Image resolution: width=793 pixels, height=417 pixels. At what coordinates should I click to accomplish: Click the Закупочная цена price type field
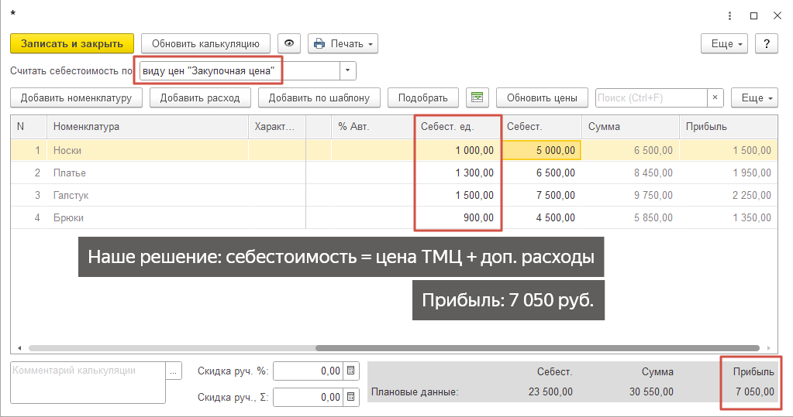240,70
